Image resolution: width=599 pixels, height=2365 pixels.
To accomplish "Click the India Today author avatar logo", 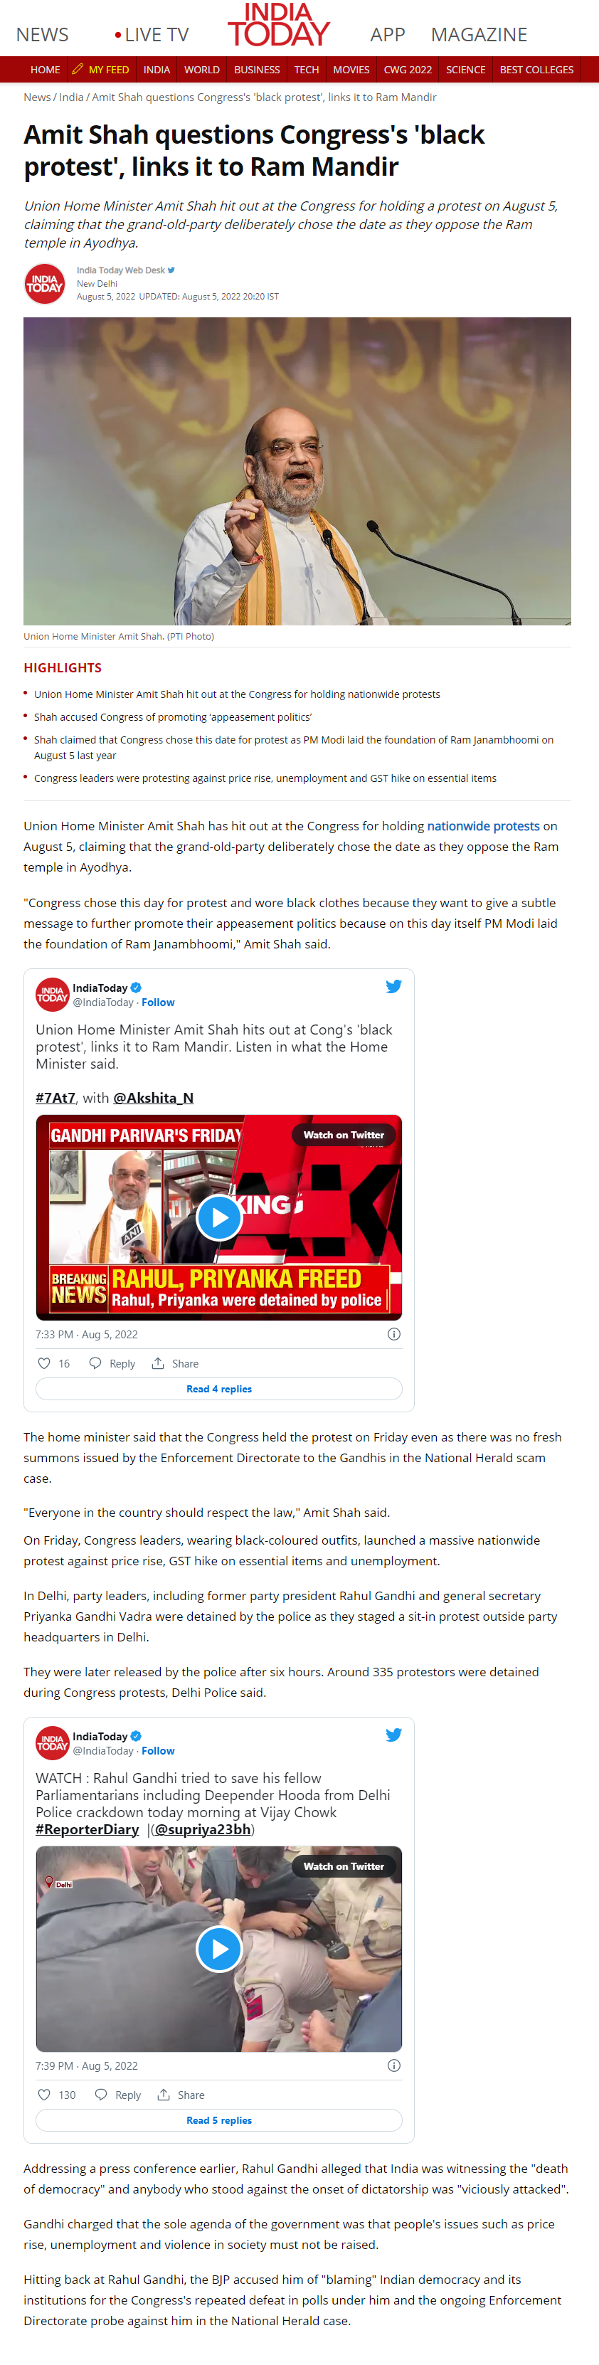I will click(x=44, y=284).
